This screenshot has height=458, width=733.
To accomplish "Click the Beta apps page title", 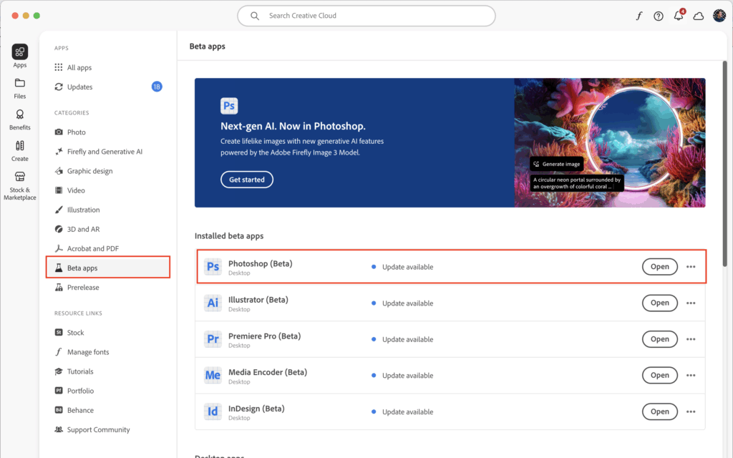I will click(207, 47).
